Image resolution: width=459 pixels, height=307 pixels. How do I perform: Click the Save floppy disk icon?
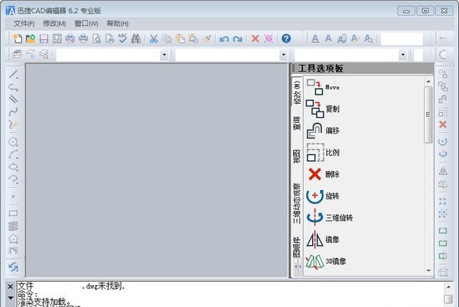(x=44, y=38)
